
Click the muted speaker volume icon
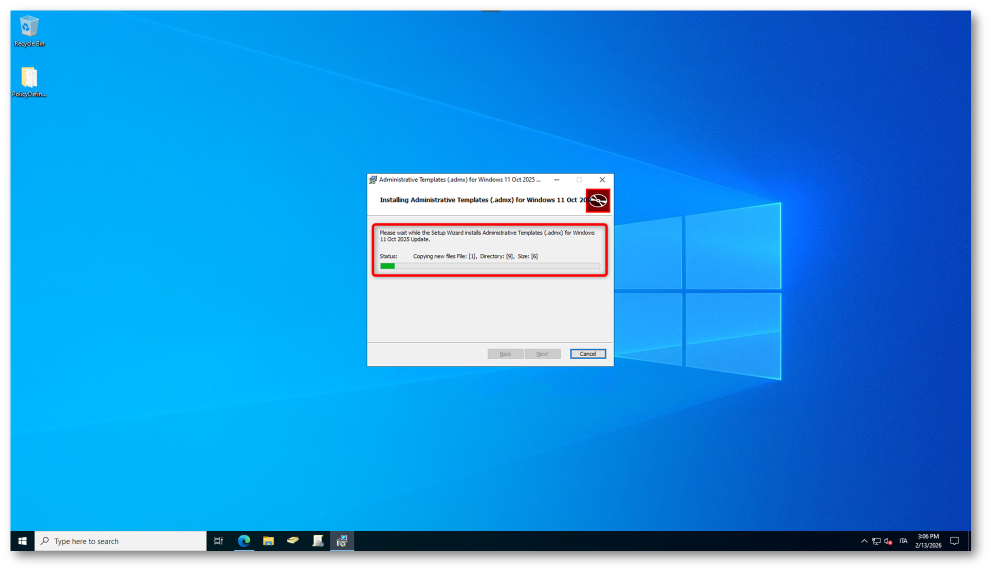pyautogui.click(x=888, y=541)
